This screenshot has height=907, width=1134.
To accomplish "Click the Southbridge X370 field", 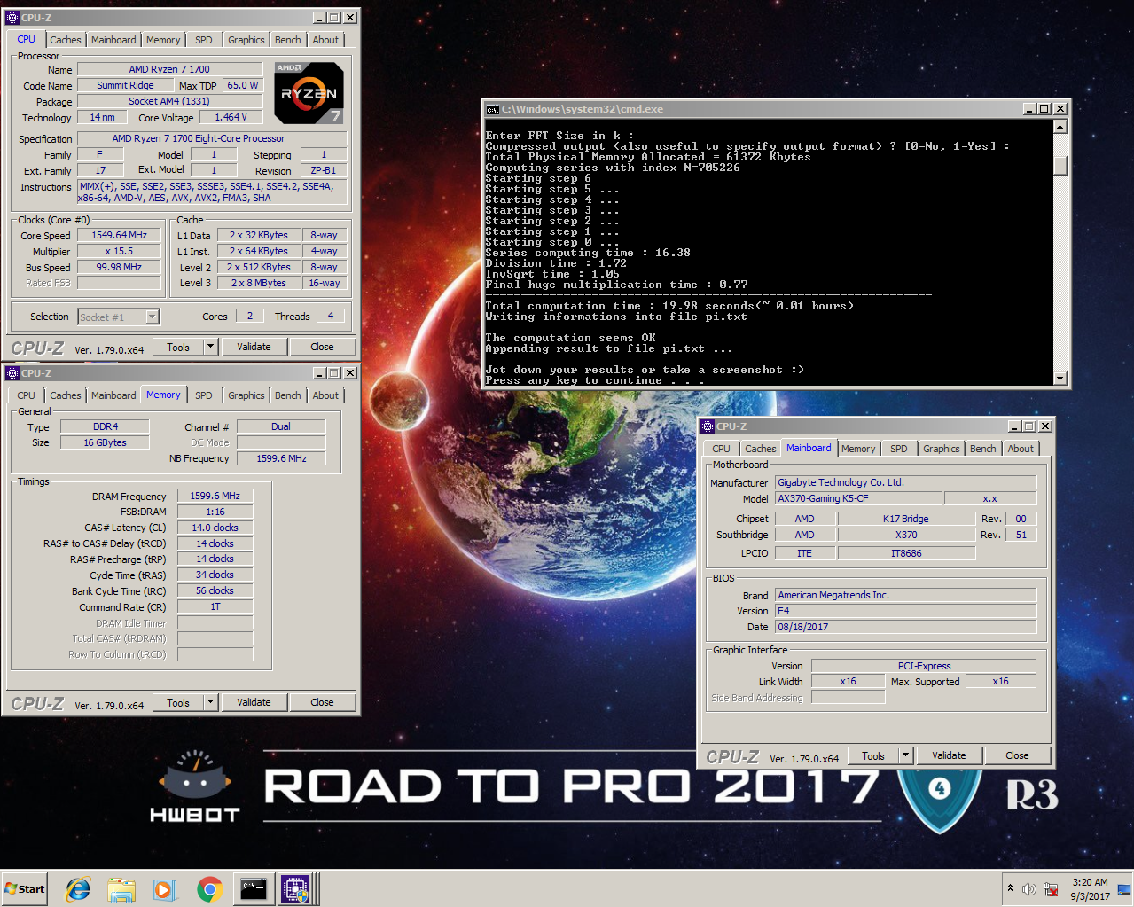I will tap(906, 535).
